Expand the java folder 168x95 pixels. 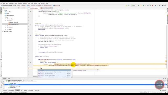4,13
